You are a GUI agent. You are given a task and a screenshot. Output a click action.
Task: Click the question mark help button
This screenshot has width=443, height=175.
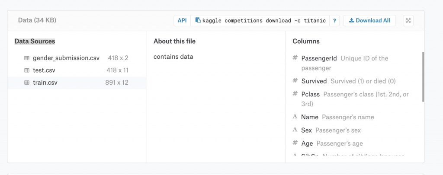[x=334, y=20]
